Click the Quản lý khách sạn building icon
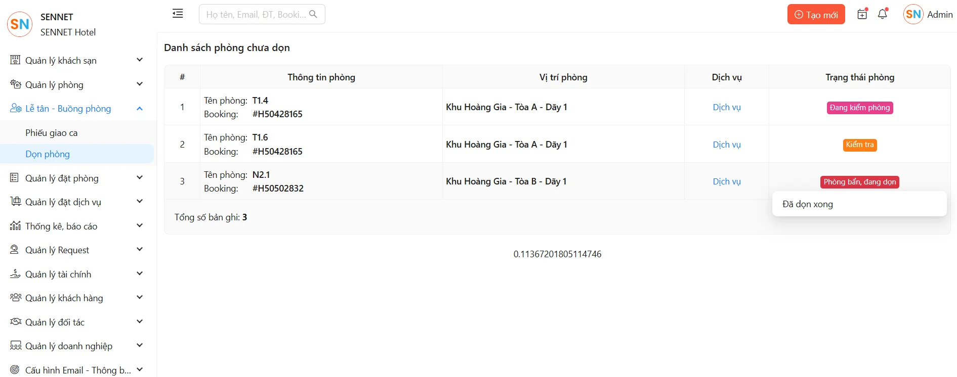The width and height of the screenshot is (957, 377). (15, 60)
